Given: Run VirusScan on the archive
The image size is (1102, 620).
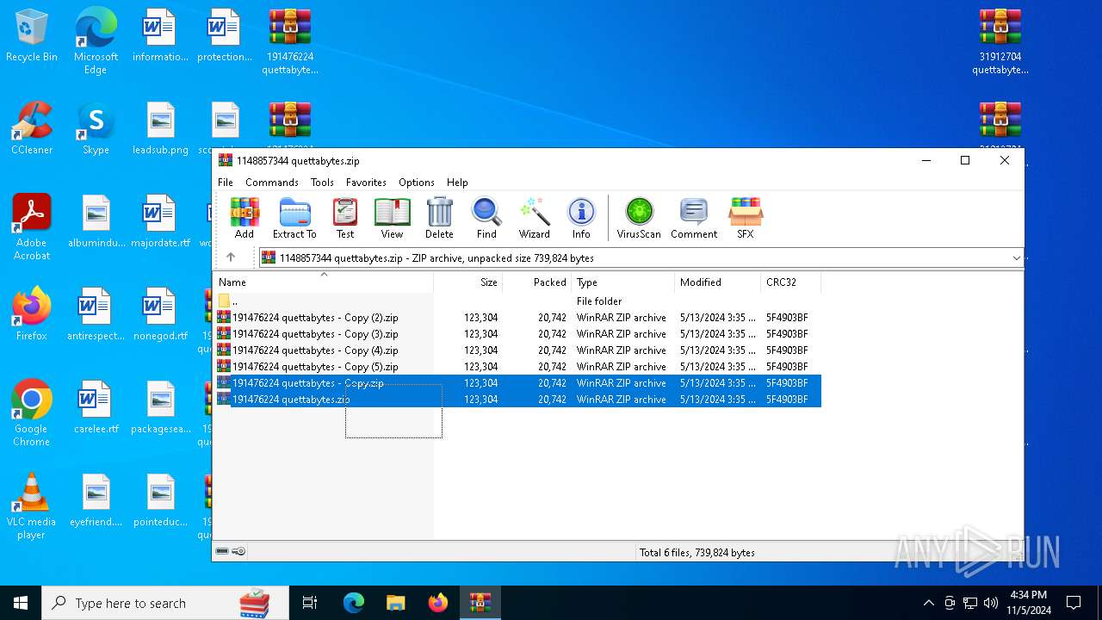Looking at the screenshot, I should coord(639,218).
